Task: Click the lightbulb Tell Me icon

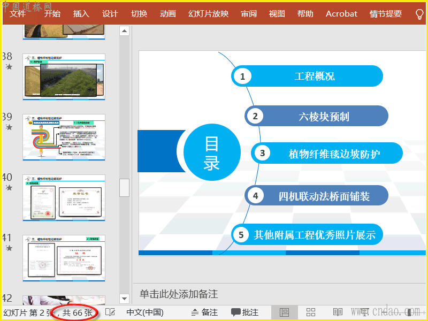Action: (x=419, y=14)
